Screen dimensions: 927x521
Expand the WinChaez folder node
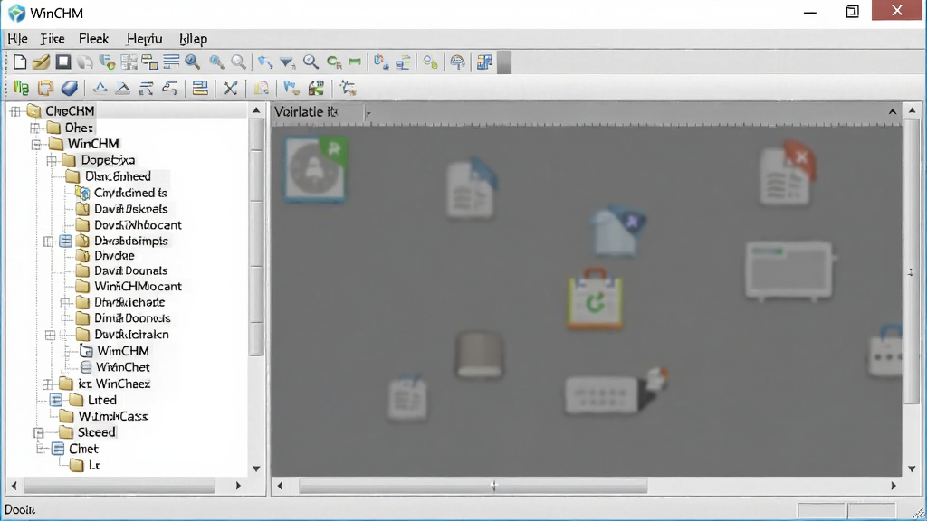pos(47,384)
